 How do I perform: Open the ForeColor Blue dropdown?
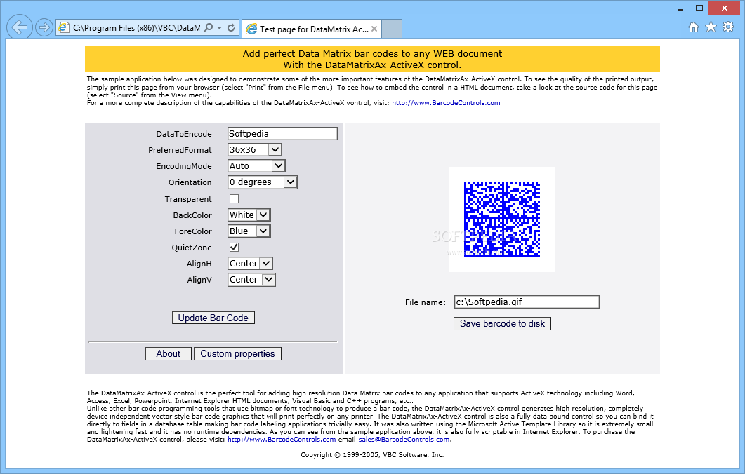[249, 231]
